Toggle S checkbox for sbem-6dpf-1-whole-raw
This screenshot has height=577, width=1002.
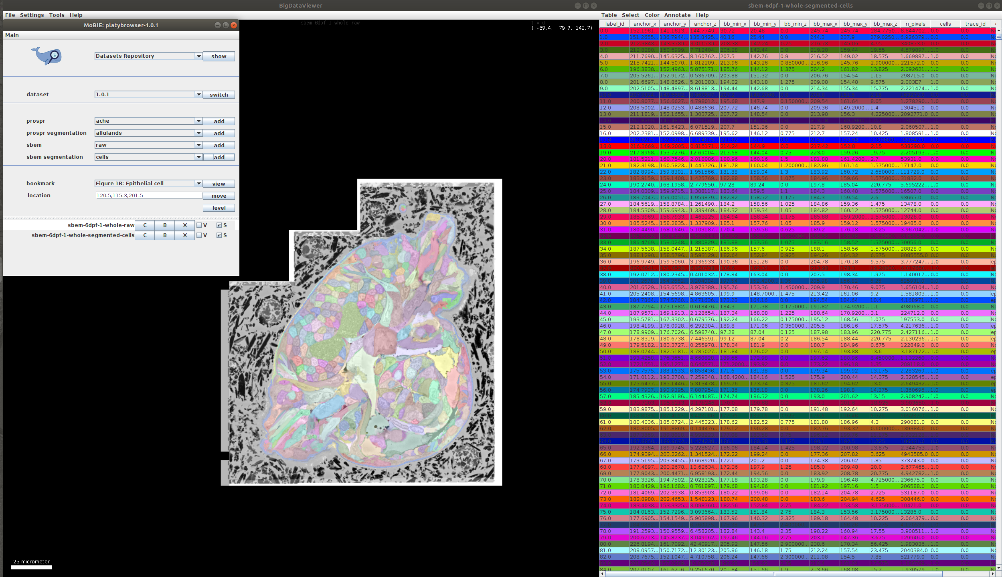click(219, 225)
